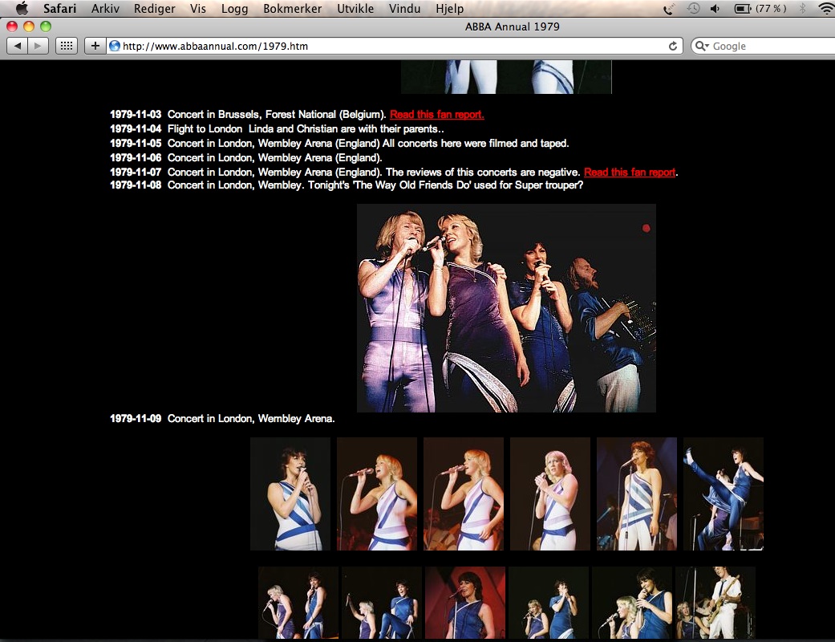The height and width of the screenshot is (642, 835).
Task: Open second thumbnail in lower photo row
Action: coord(382,603)
